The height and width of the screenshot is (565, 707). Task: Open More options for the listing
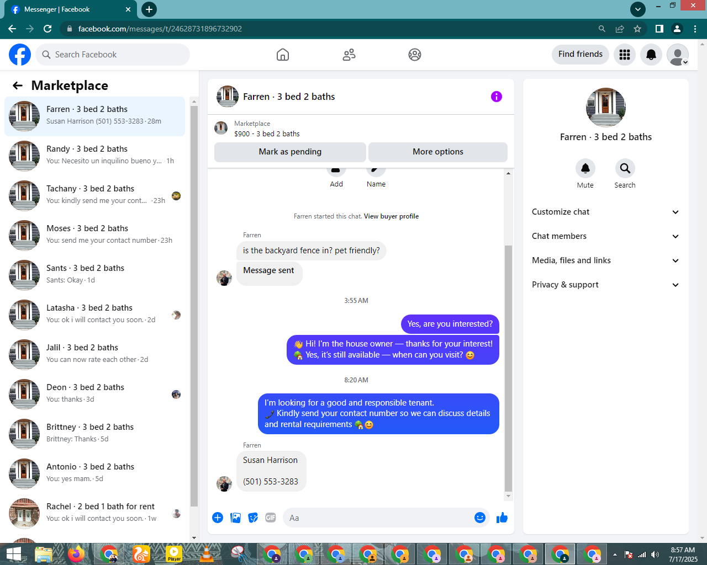point(438,152)
